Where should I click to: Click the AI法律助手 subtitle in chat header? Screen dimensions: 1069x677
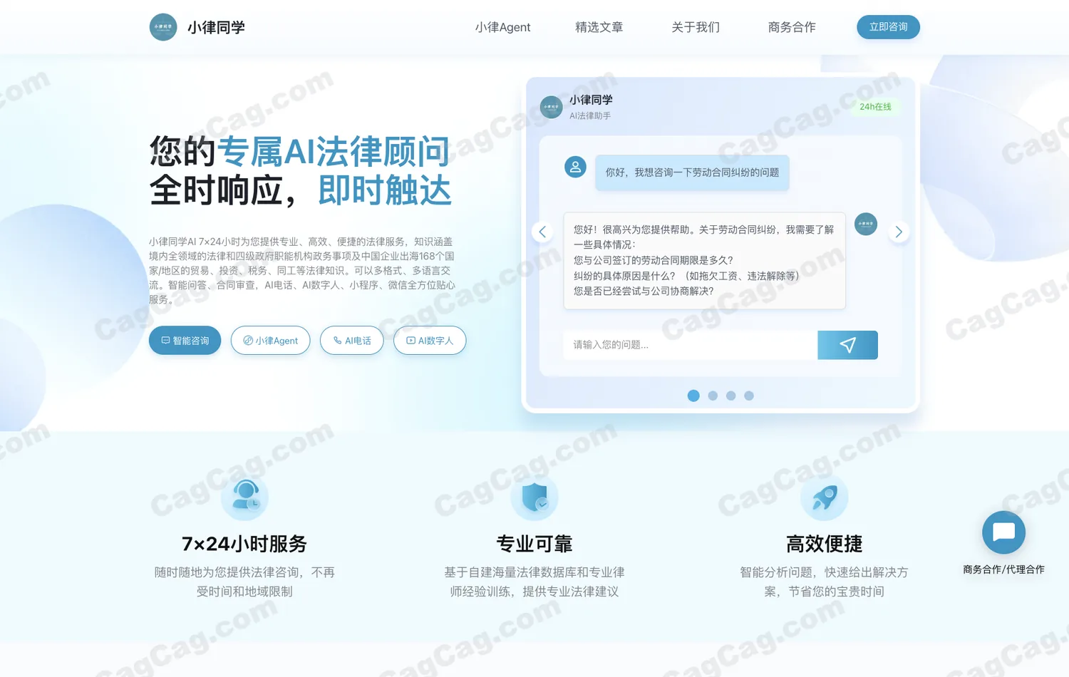click(x=590, y=115)
